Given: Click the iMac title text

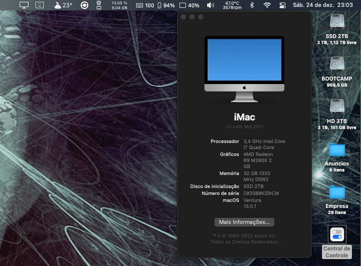Looking at the screenshot, I should (244, 117).
